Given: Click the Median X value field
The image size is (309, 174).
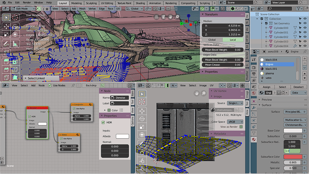Looking at the screenshot, I should click(223, 25).
